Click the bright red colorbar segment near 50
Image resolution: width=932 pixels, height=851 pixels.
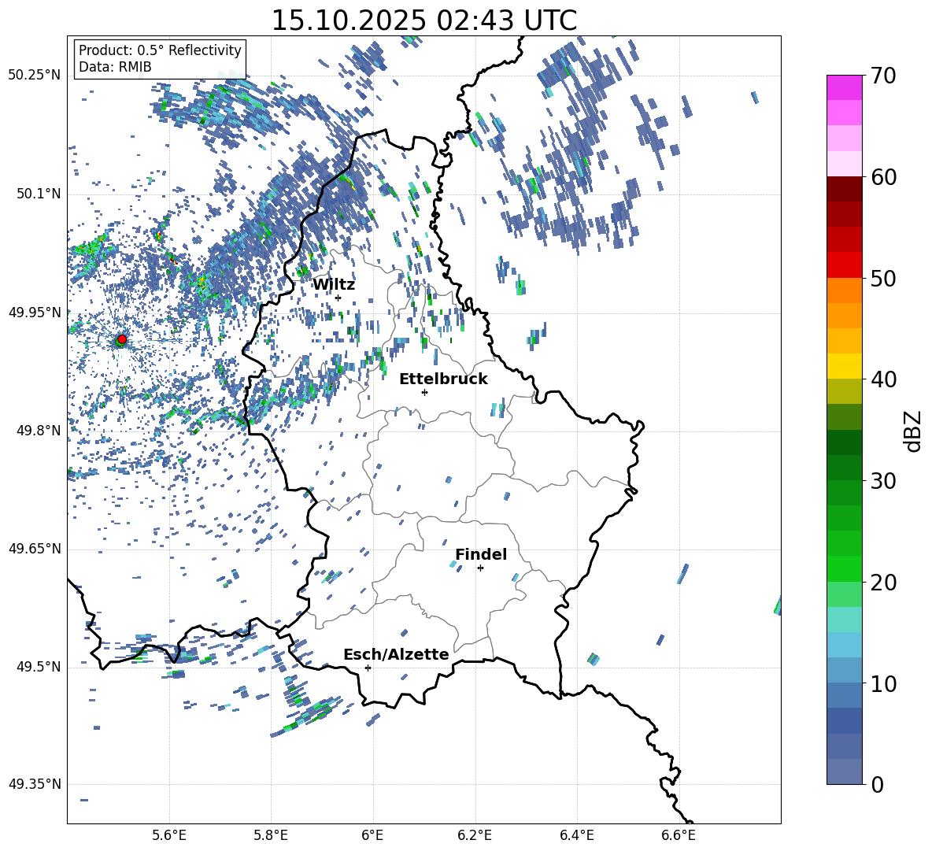(845, 265)
